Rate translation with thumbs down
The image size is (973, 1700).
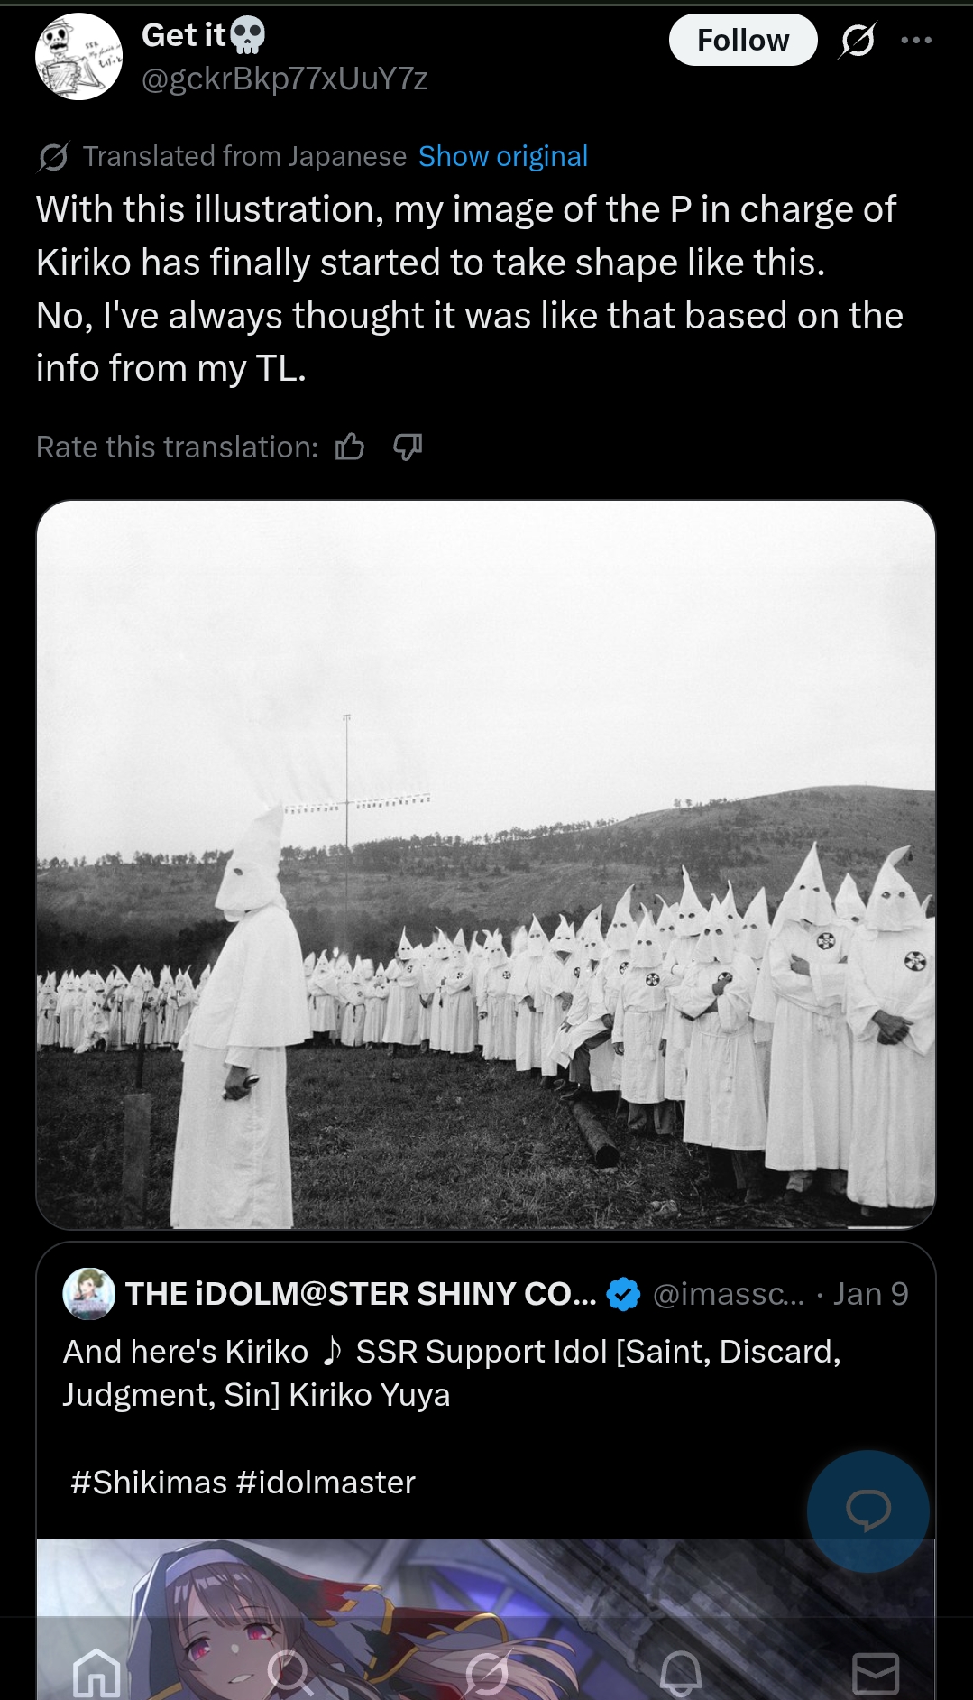[x=408, y=447]
